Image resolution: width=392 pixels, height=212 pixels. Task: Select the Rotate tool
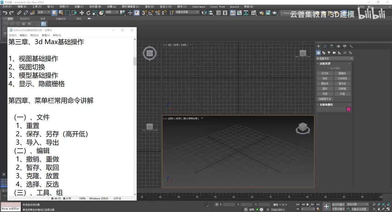click(88, 13)
